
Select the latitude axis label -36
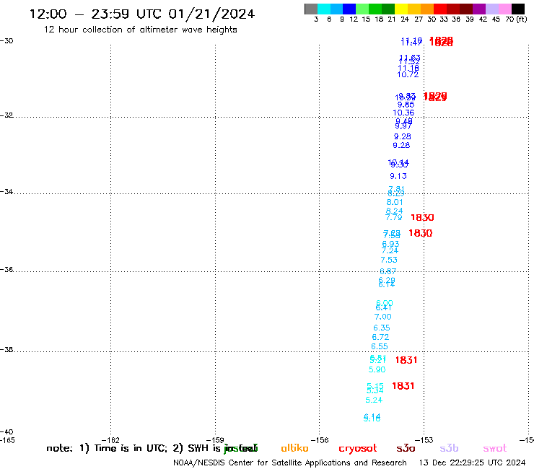click(x=6, y=269)
